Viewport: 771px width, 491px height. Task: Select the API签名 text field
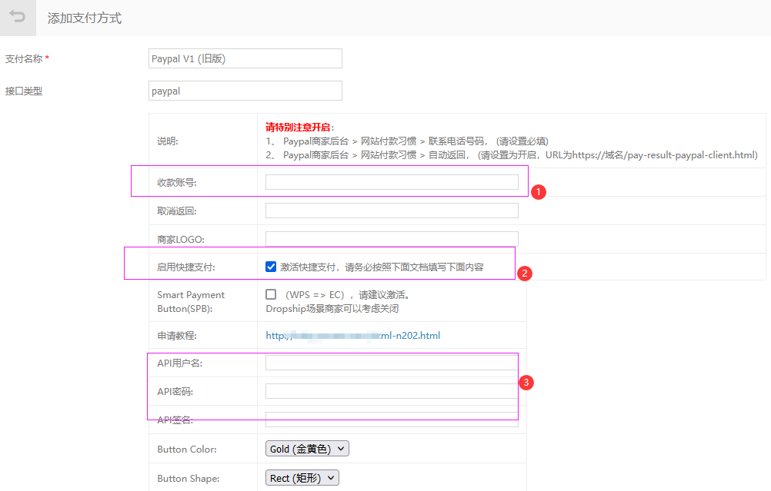coord(392,420)
